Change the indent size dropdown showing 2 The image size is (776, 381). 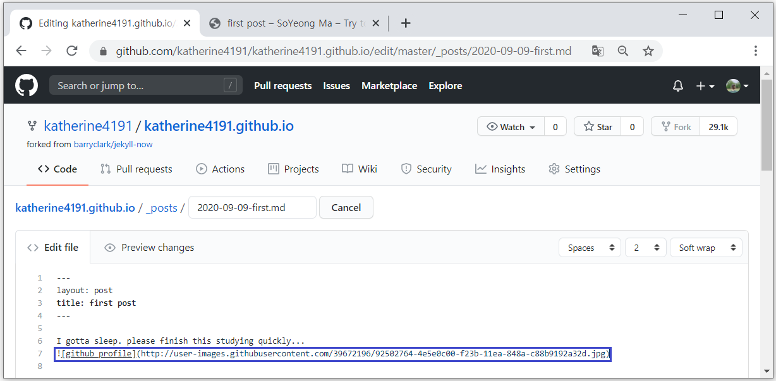point(646,248)
